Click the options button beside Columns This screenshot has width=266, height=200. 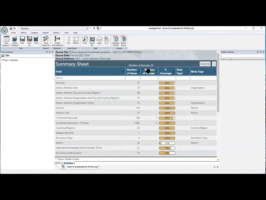click(x=214, y=64)
